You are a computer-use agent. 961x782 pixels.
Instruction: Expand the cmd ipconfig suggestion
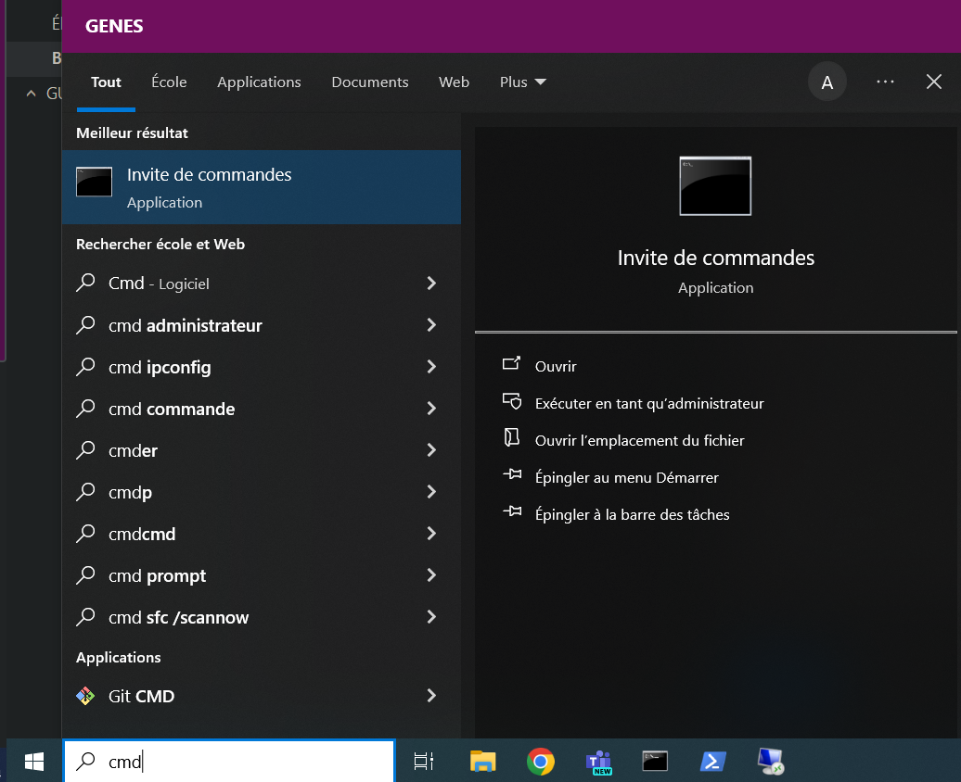(x=431, y=367)
